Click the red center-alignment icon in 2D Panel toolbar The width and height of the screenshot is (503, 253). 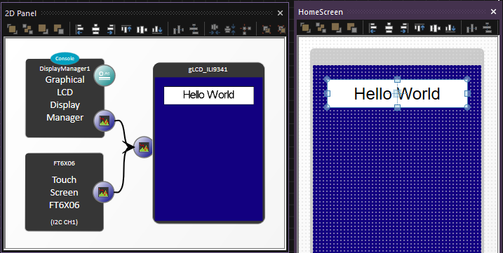point(246,29)
